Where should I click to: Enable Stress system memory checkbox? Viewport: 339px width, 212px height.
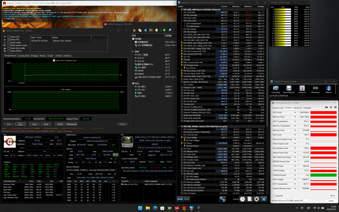(x=9, y=45)
